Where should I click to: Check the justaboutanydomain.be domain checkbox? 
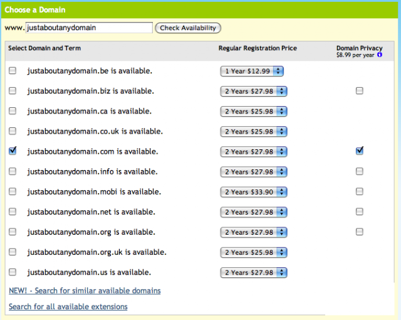13,71
